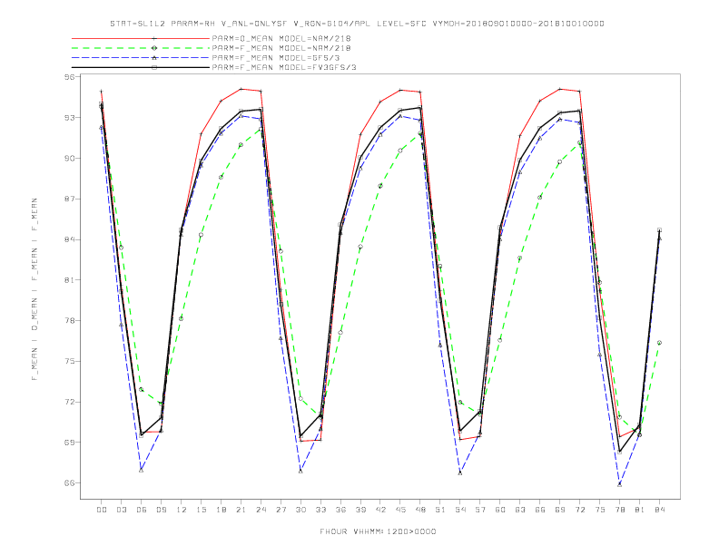Select legend entry PARM=F_MEAN MODEL=FV3GFS/3
Image resolution: width=719 pixels, height=555 pixels.
284,67
